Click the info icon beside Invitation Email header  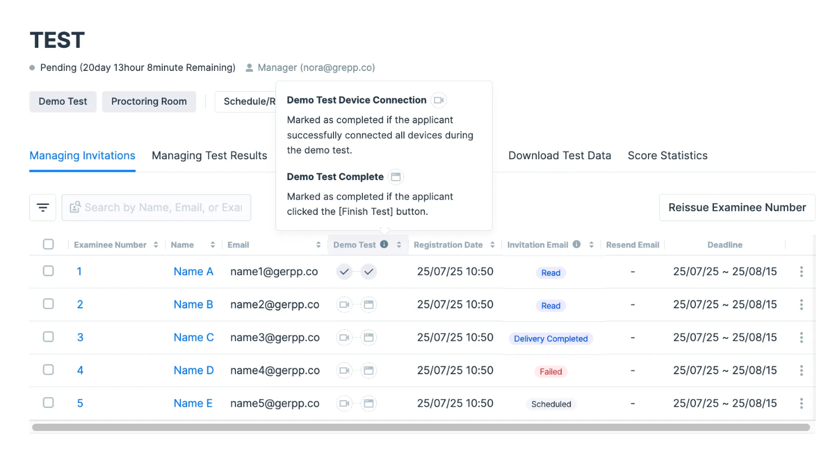(x=576, y=244)
